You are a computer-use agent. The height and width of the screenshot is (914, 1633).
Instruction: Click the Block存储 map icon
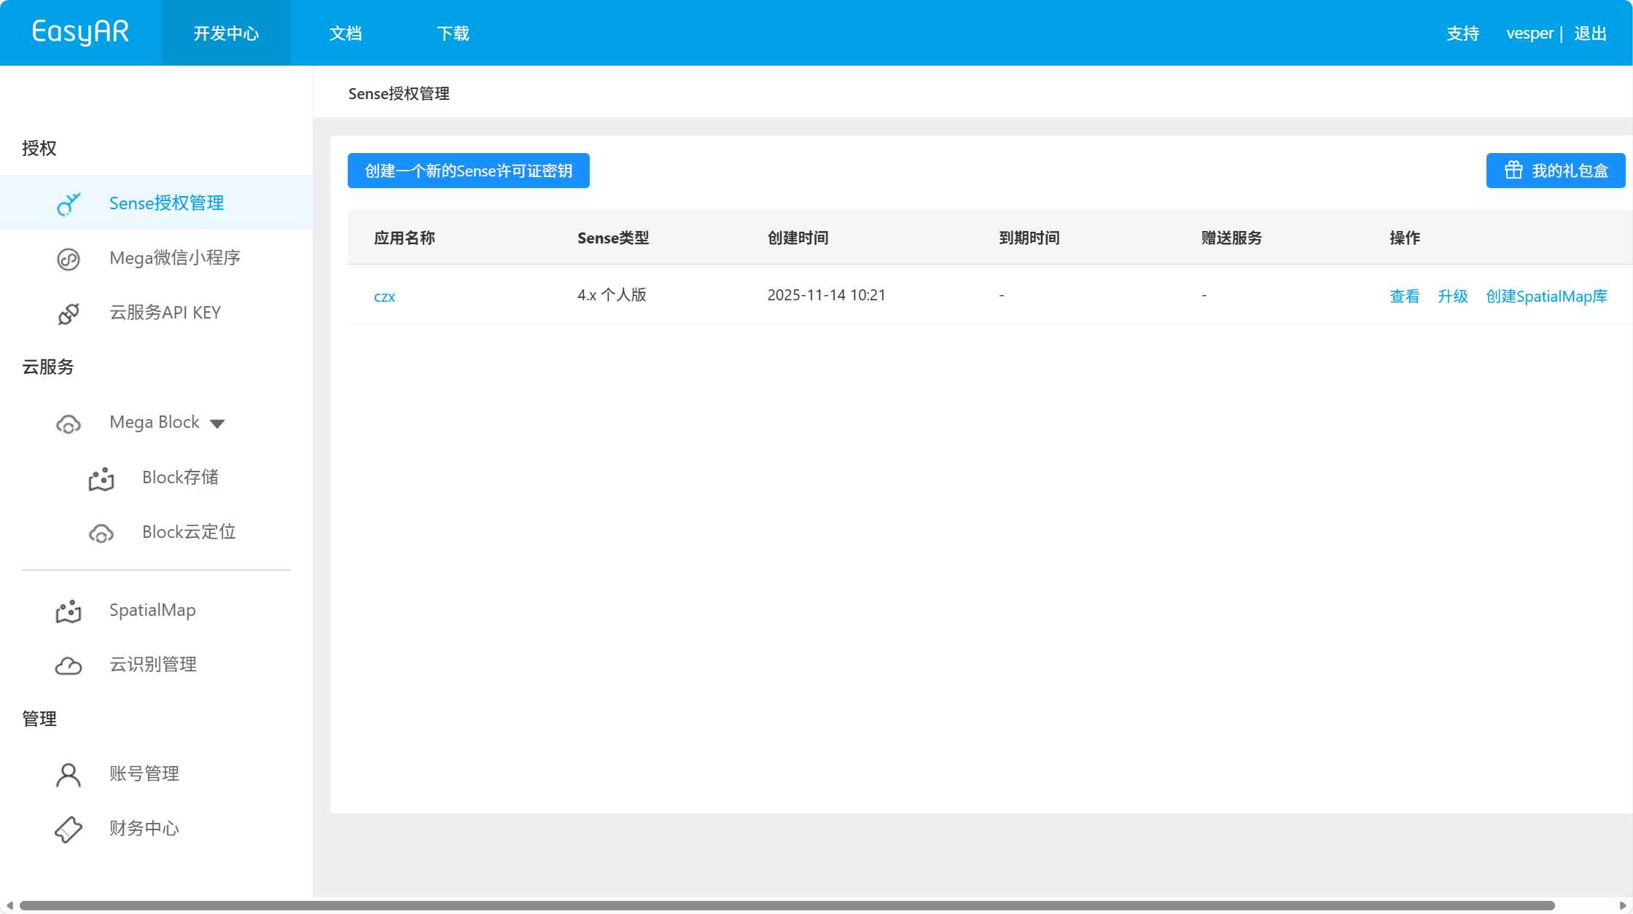[x=101, y=479]
